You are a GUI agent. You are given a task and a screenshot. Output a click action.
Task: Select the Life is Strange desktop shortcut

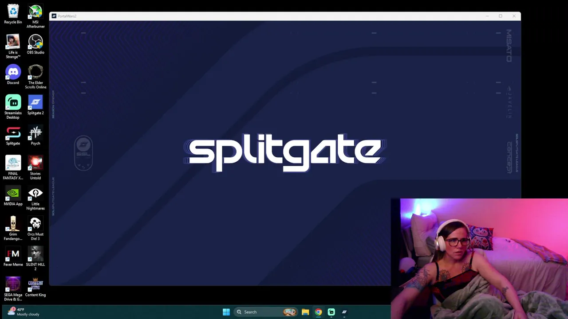point(13,47)
